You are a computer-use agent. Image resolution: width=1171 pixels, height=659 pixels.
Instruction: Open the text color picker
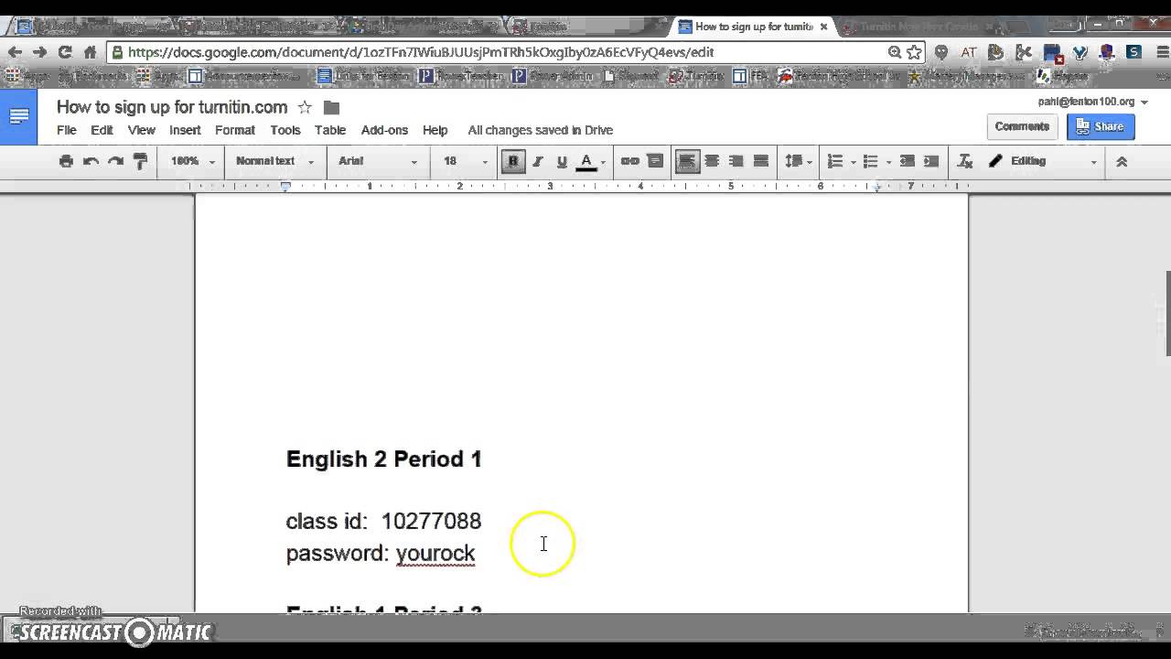[x=591, y=161]
